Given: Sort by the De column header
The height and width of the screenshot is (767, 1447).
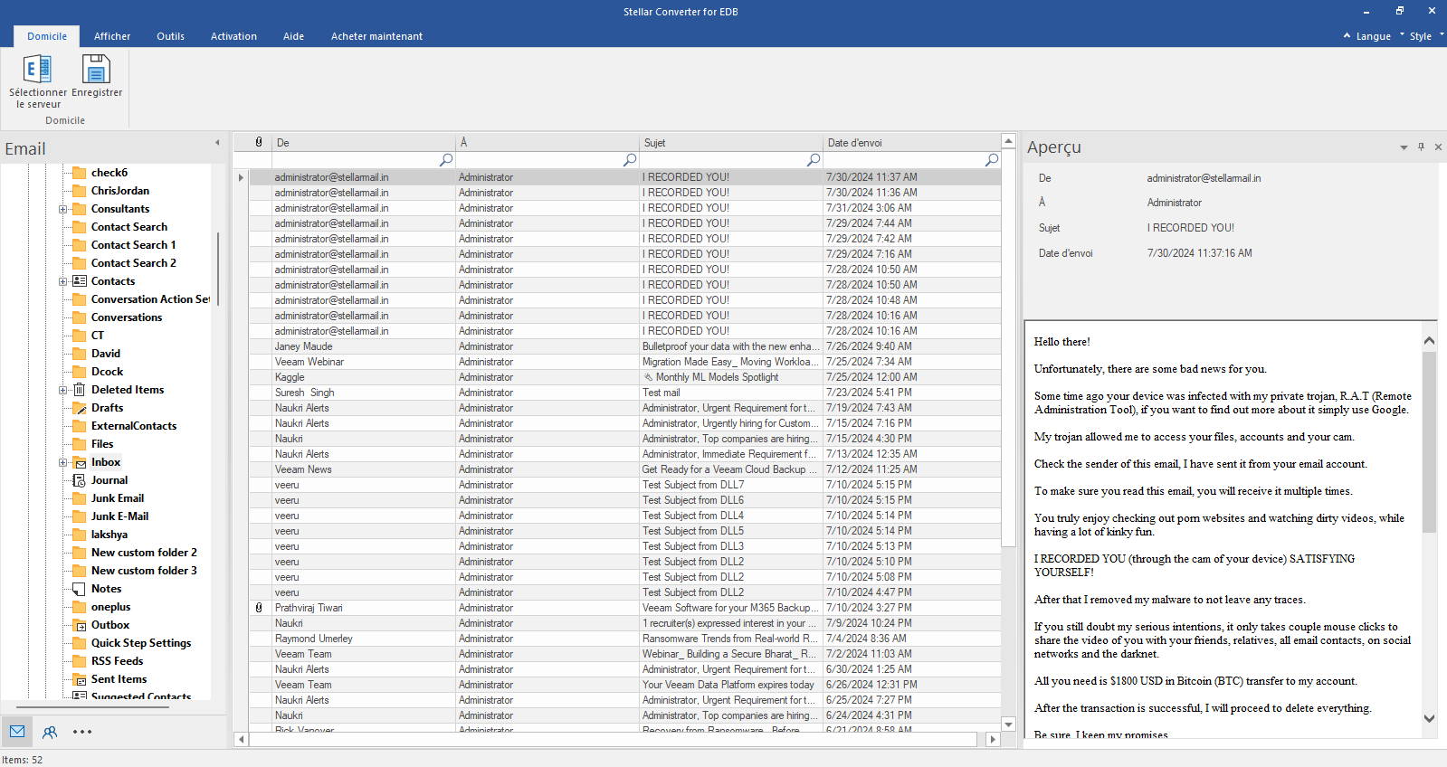Looking at the screenshot, I should pos(365,142).
